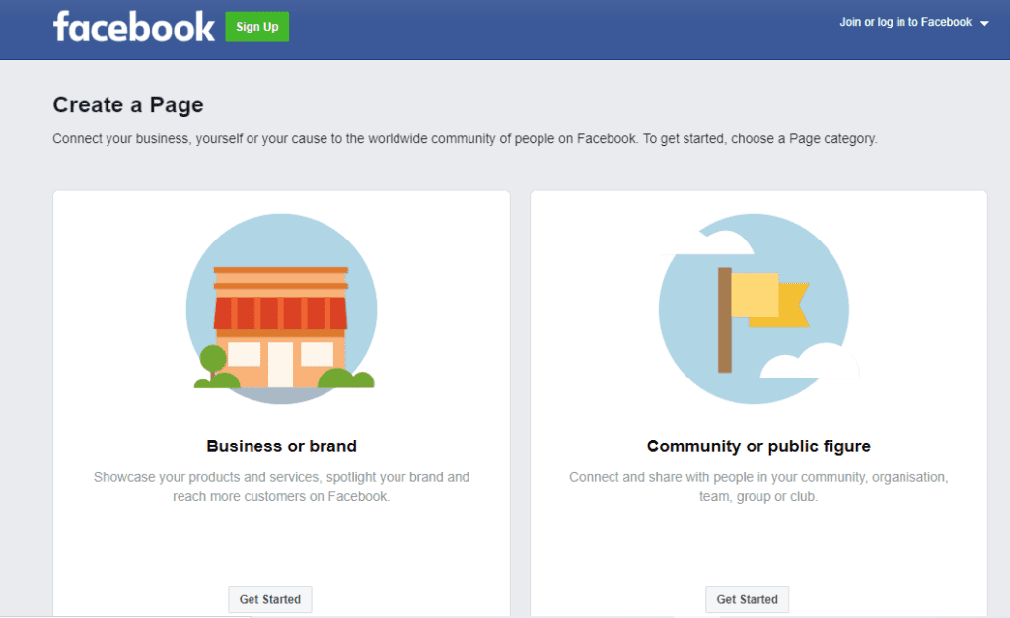
Task: Click the intro text about choosing Page category
Action: (x=465, y=138)
